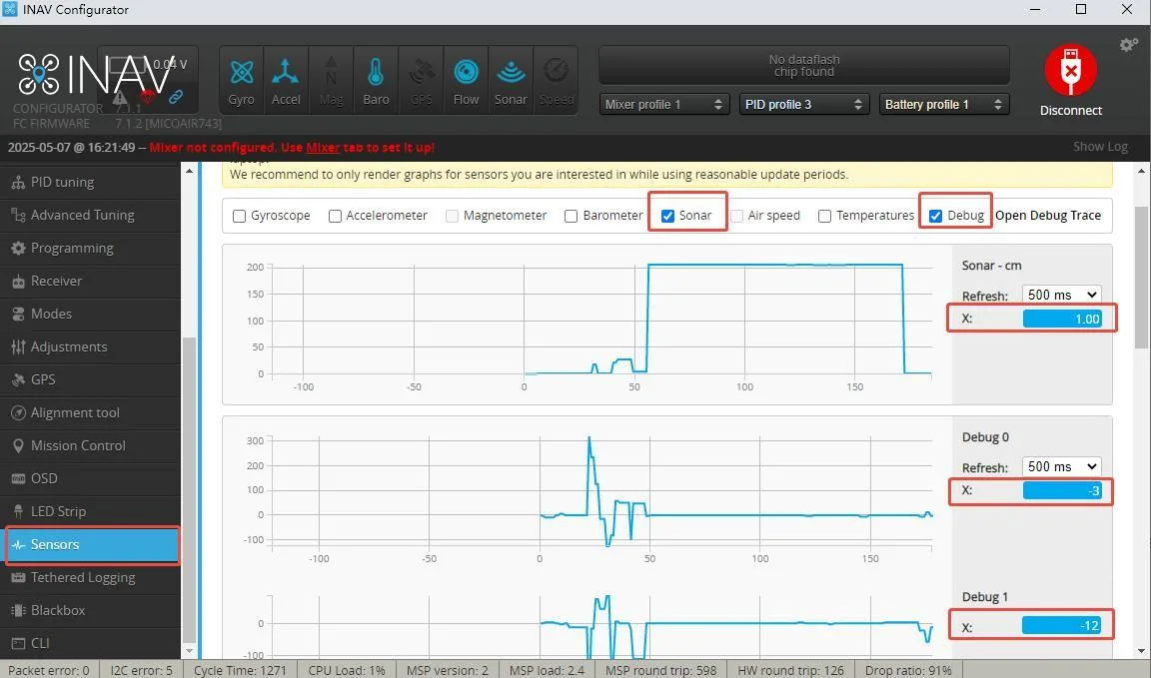
Task: Click the link icon below battery voltage
Action: point(176,97)
